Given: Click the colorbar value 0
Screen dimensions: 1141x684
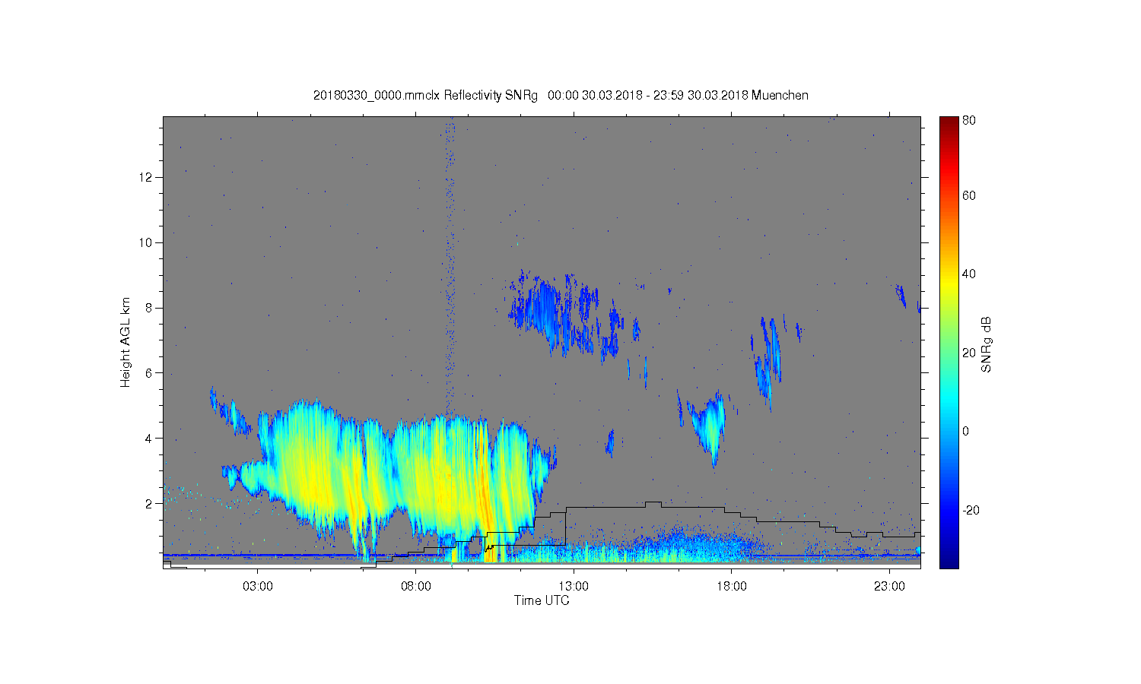Looking at the screenshot, I should click(965, 431).
